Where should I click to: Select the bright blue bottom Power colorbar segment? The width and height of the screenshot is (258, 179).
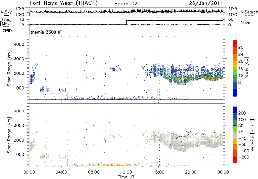point(235,93)
